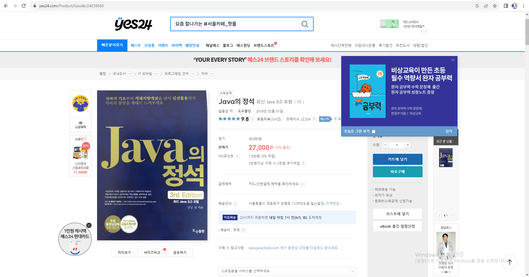Click next arrow in 최근 본 상품
This screenshot has width=529, height=277.
click(x=452, y=216)
